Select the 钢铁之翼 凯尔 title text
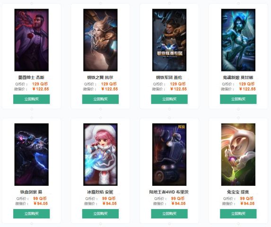Screen dimensions: 271x227 pos(100,78)
